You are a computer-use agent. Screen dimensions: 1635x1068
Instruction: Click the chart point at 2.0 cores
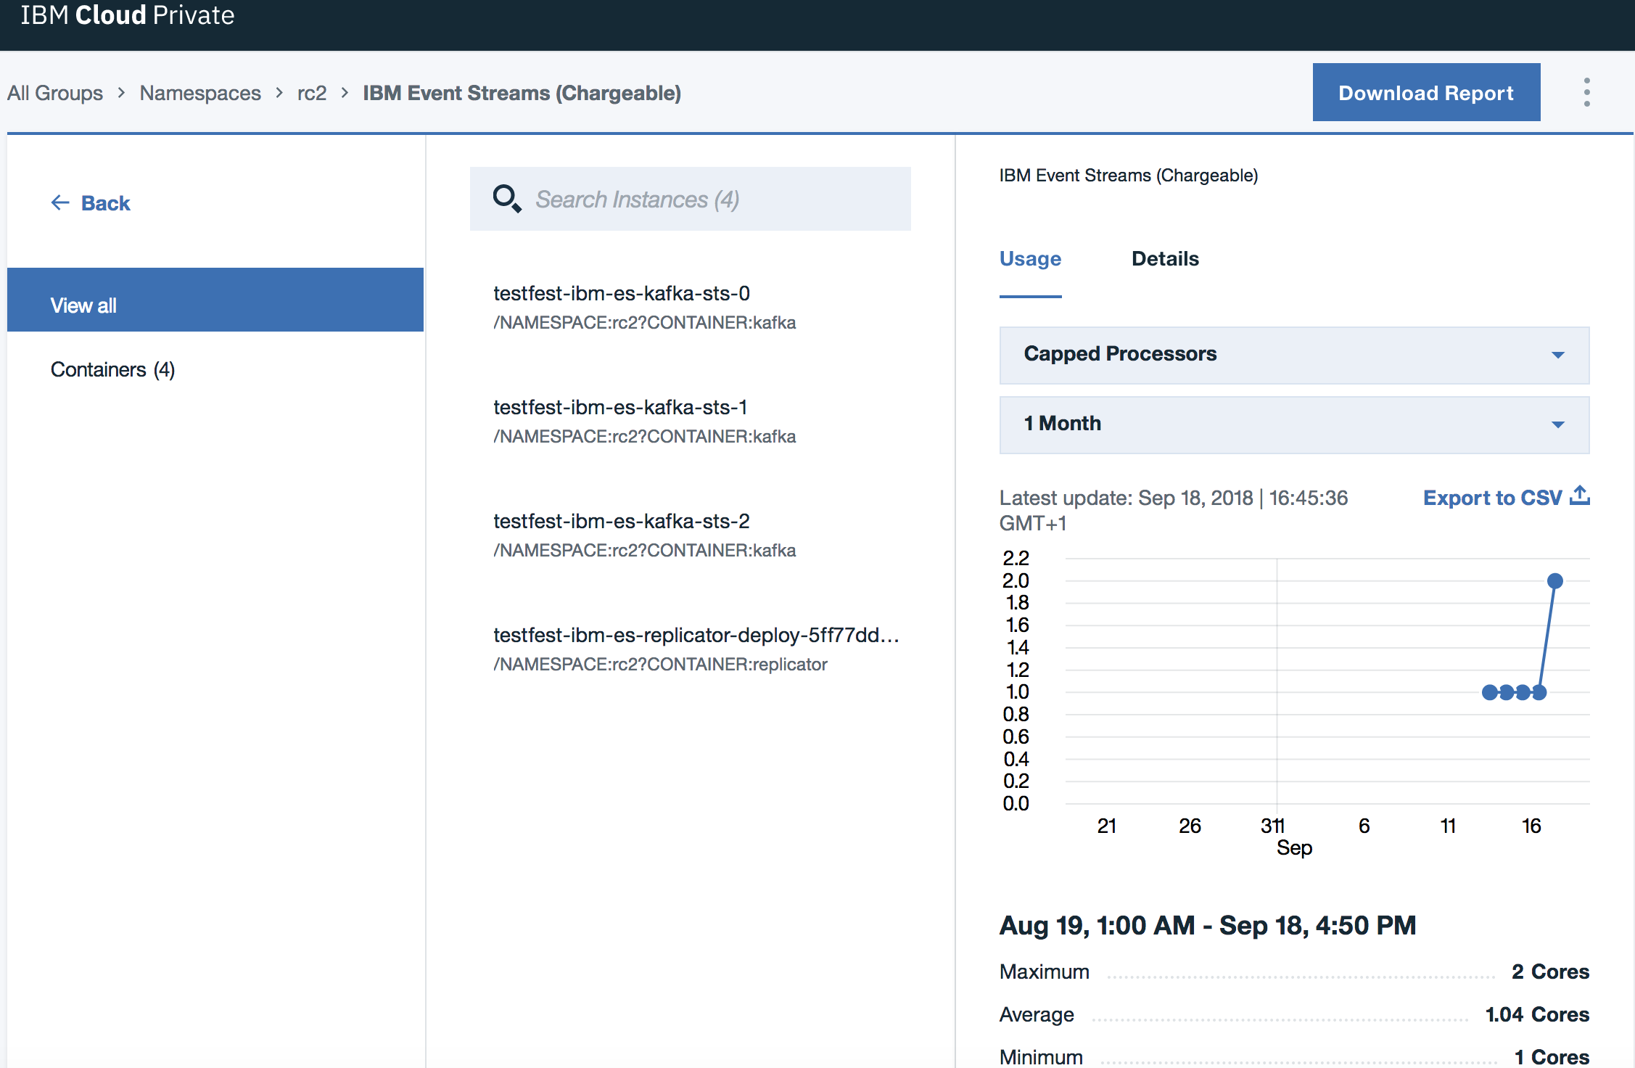point(1554,581)
